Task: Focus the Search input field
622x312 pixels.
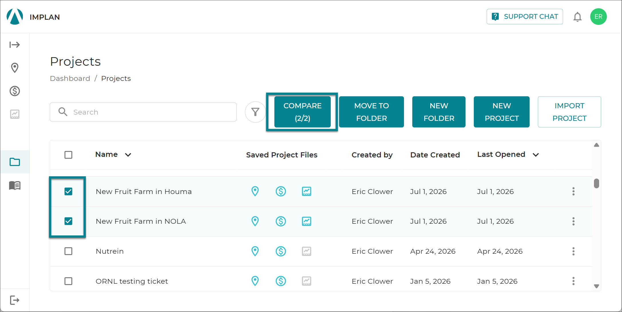Action: 143,112
